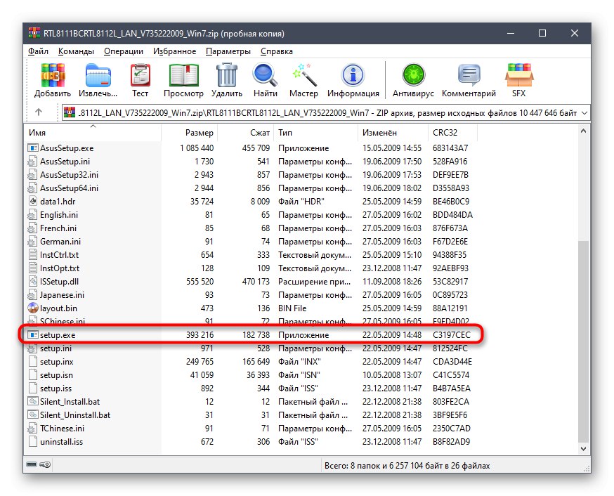The image size is (614, 496).
Task: Maximize the WinRAR window
Action: coord(542,33)
